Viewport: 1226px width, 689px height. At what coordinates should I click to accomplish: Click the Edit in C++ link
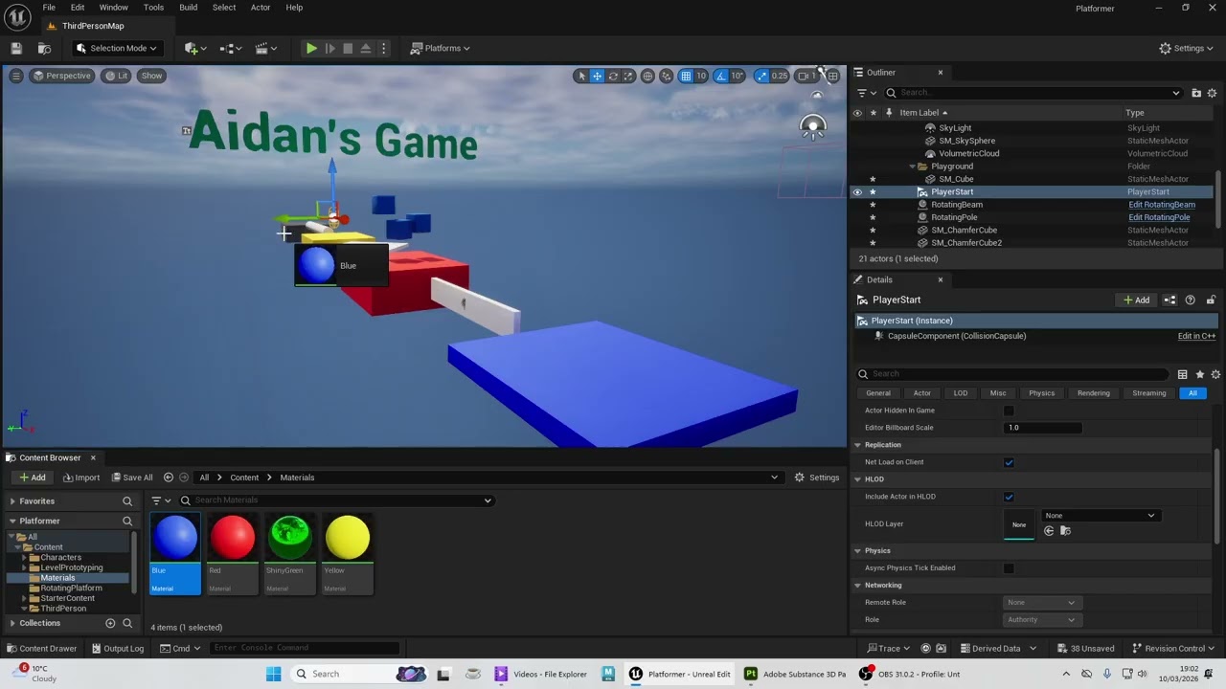pos(1196,336)
